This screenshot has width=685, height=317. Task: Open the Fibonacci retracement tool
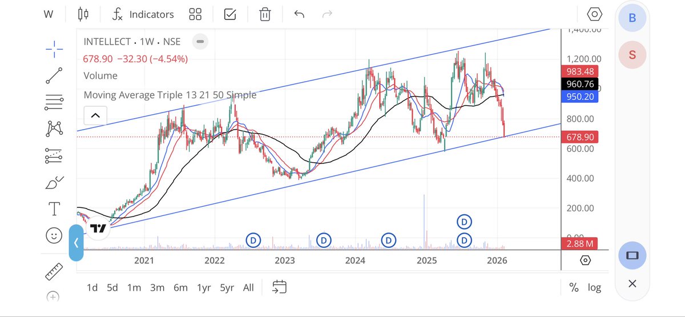[54, 102]
